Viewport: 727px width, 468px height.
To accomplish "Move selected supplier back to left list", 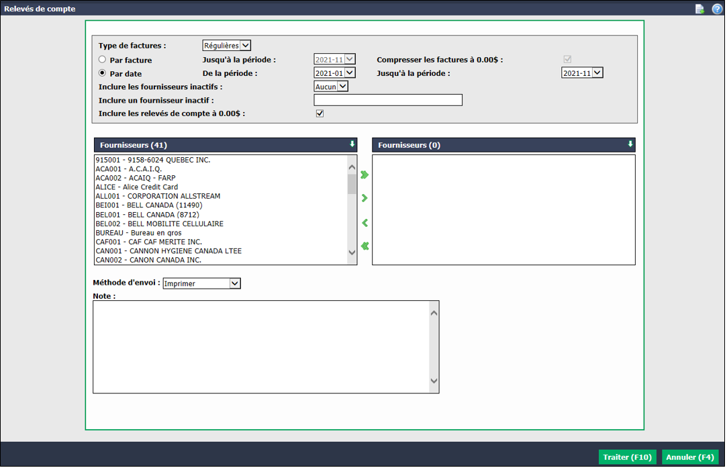I will tap(365, 223).
